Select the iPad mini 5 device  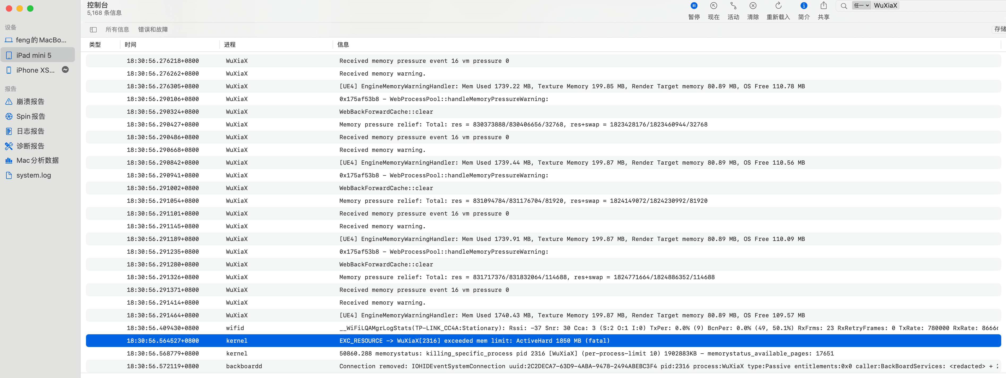tap(34, 55)
